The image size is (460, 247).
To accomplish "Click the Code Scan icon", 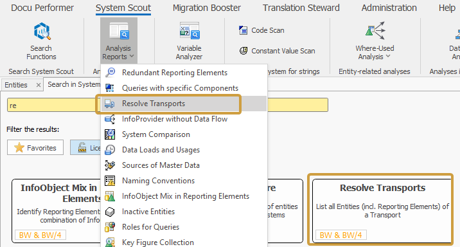I will pyautogui.click(x=243, y=30).
